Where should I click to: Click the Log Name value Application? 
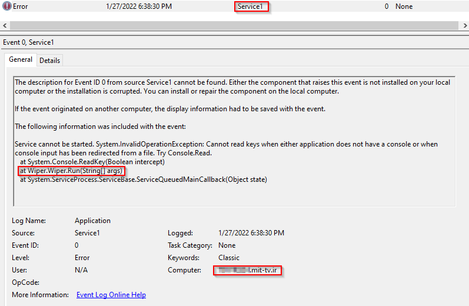(x=92, y=221)
